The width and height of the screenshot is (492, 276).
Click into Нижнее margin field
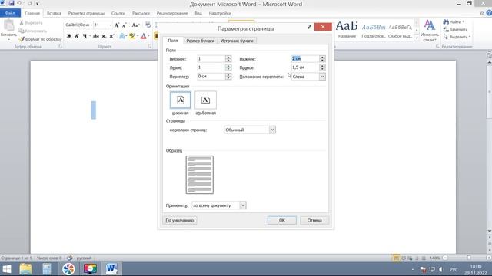[305, 58]
